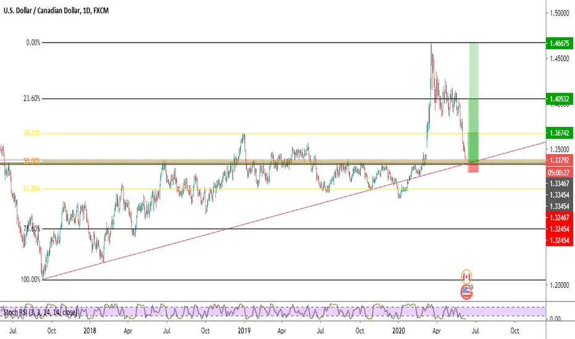Select the green 1.40532 price tag

(559, 99)
